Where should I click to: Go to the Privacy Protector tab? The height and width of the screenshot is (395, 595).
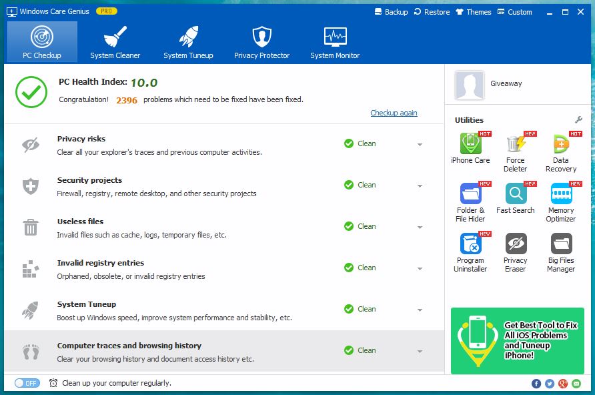(x=262, y=42)
